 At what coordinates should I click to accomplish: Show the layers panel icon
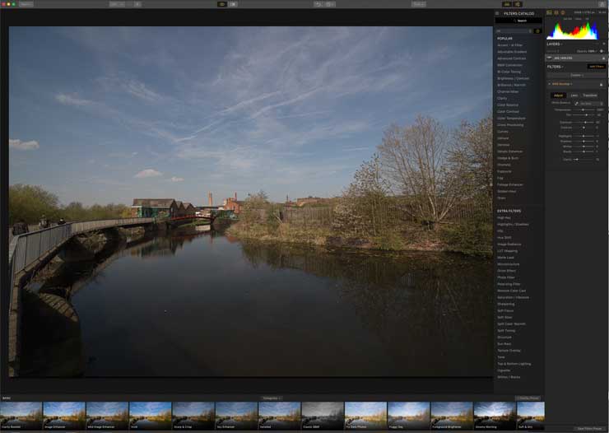556,13
